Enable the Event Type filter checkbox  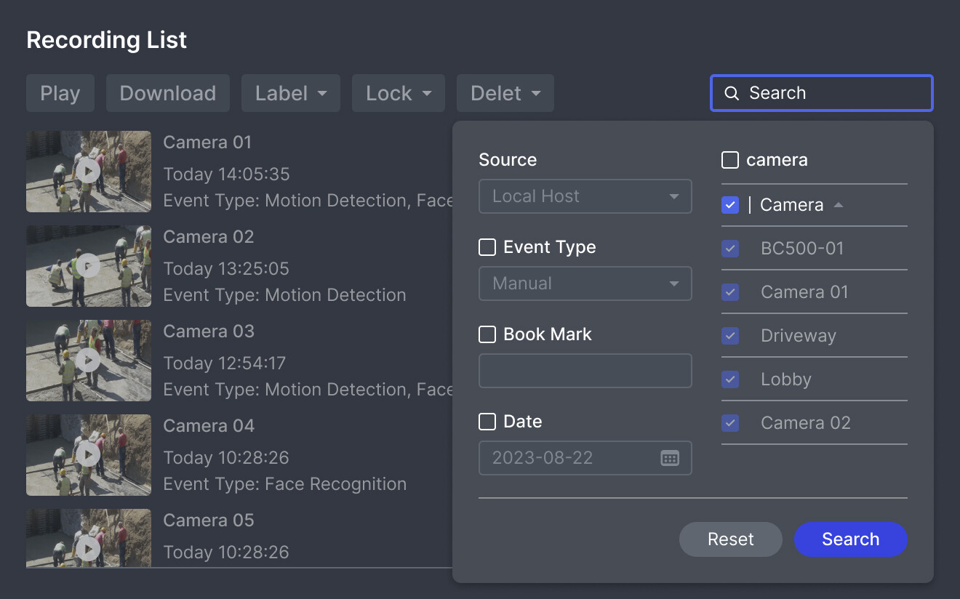pos(487,247)
